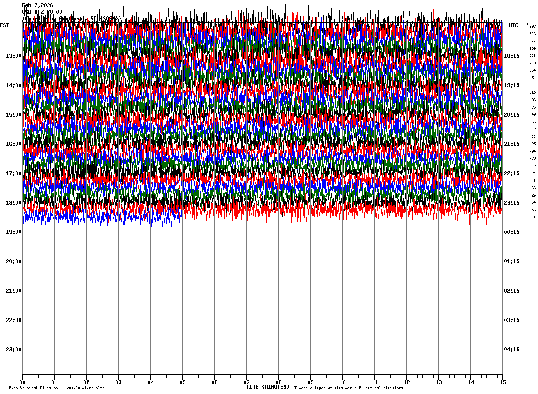Select DC offset value '93'
538x394 pixels.
(534, 100)
